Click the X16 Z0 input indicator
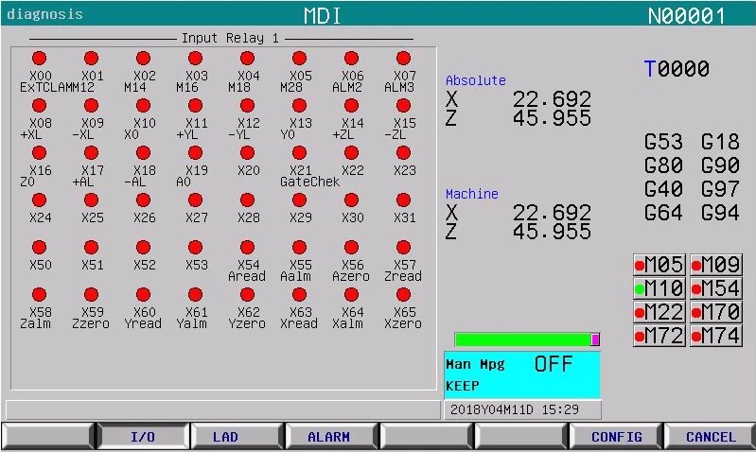 click(40, 153)
